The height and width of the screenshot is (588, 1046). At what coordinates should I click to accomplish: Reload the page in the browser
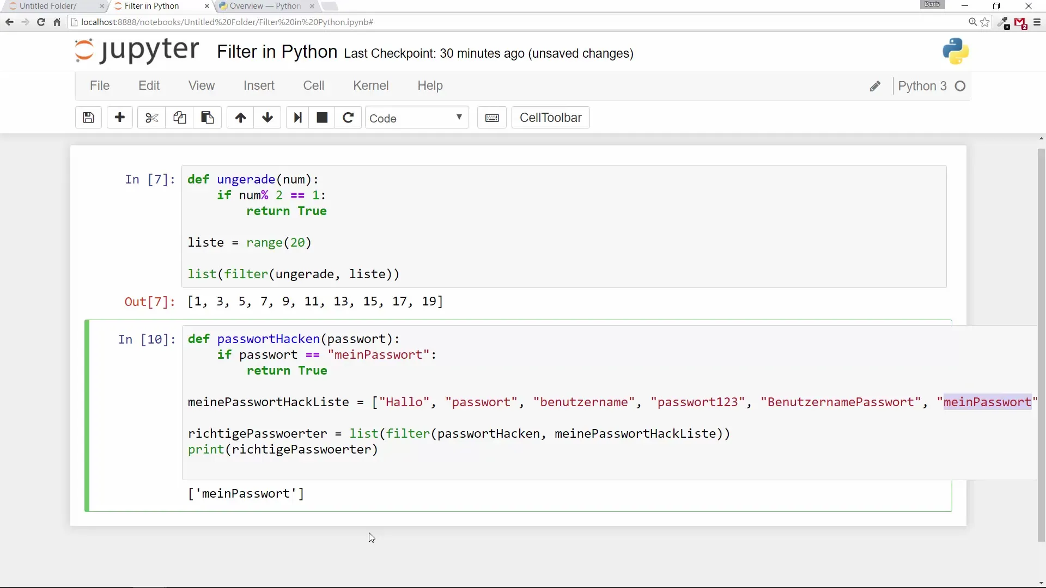point(41,22)
